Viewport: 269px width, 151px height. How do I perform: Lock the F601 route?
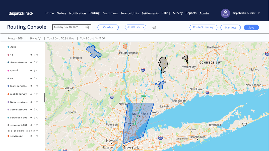(x=34, y=79)
